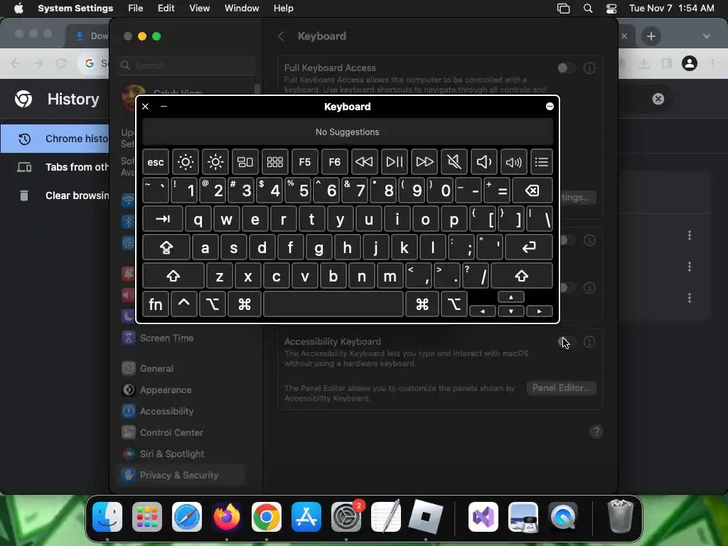Click the brightness up key
This screenshot has height=546, width=728.
tap(215, 162)
